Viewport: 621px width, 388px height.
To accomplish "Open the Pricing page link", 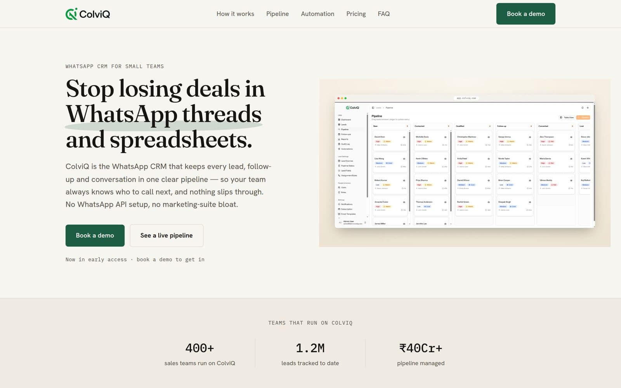I will tap(356, 14).
